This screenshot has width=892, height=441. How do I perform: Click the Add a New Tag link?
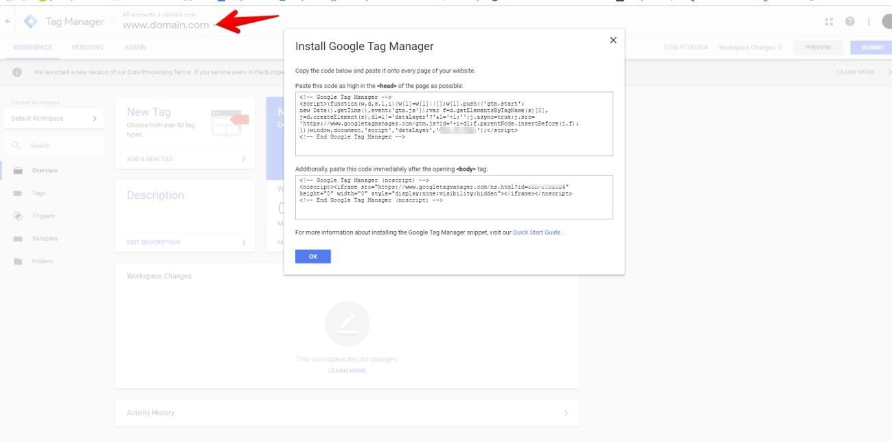point(150,159)
